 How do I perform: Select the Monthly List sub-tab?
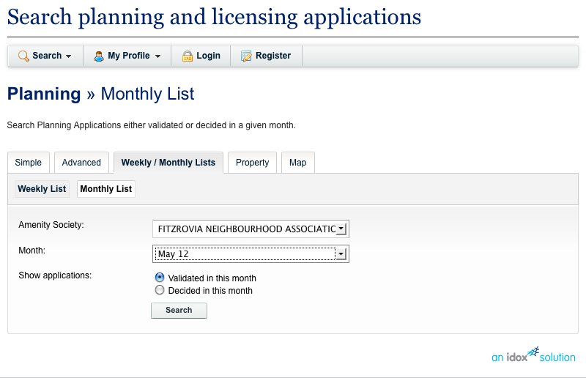tap(106, 189)
